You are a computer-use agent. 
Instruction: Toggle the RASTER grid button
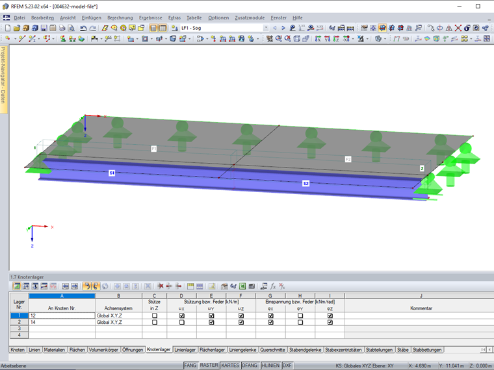[209, 365]
